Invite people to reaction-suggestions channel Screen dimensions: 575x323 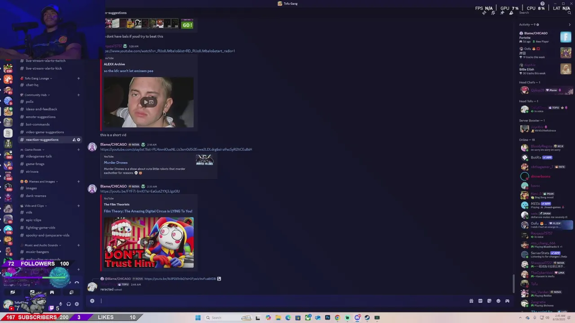coord(74,140)
